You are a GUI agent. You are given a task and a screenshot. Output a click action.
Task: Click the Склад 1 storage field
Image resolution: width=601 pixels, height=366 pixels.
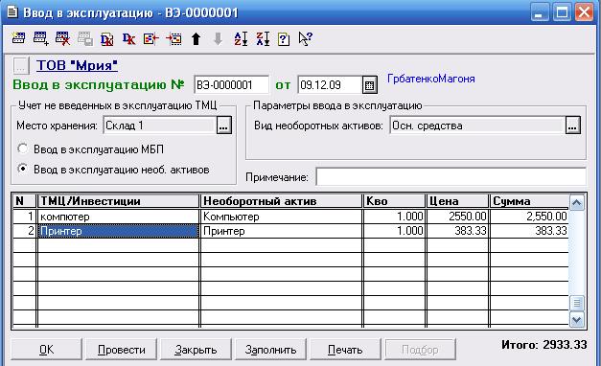[159, 126]
